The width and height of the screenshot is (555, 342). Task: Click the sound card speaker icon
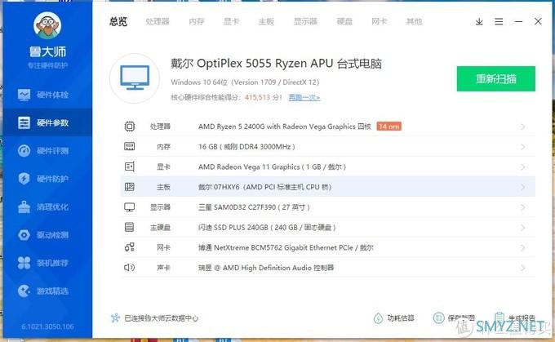click(130, 267)
